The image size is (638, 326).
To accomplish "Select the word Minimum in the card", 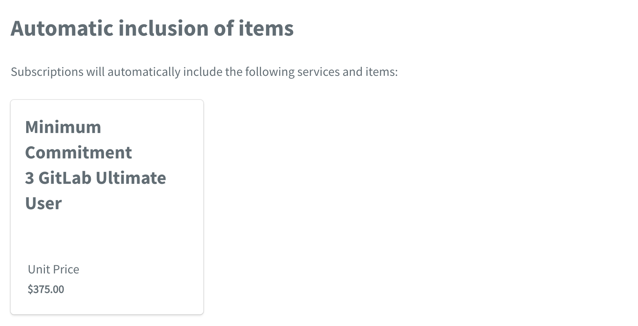I will pos(63,127).
